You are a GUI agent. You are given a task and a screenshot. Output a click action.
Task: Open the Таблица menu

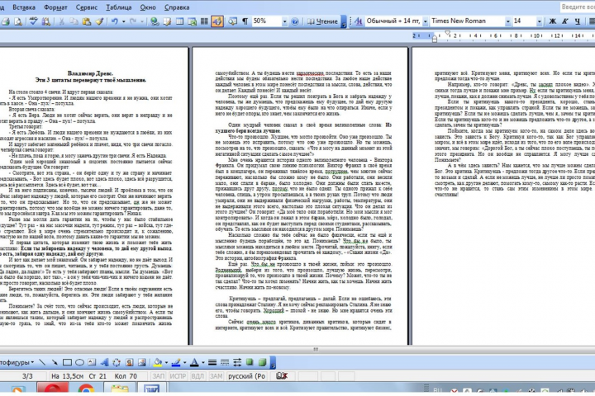[x=119, y=7]
